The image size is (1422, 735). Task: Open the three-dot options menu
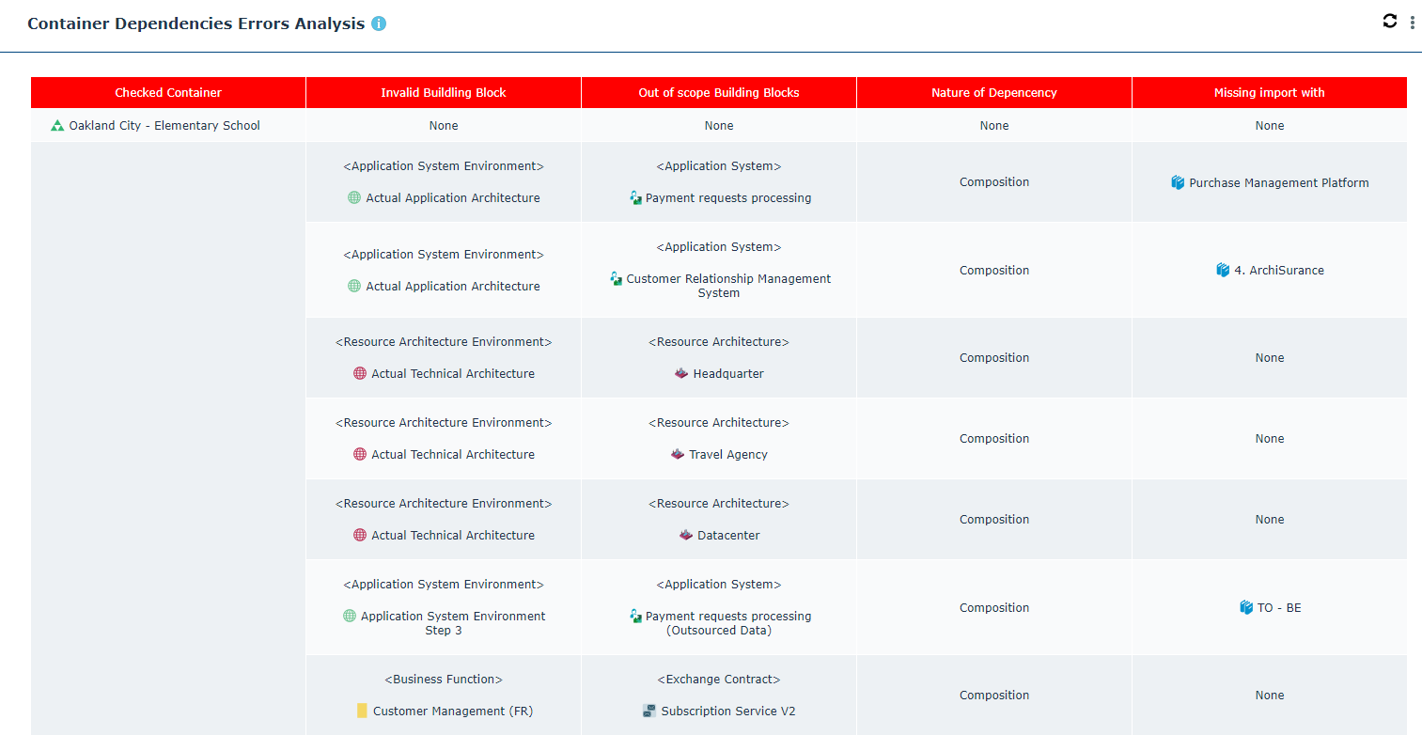coord(1412,23)
